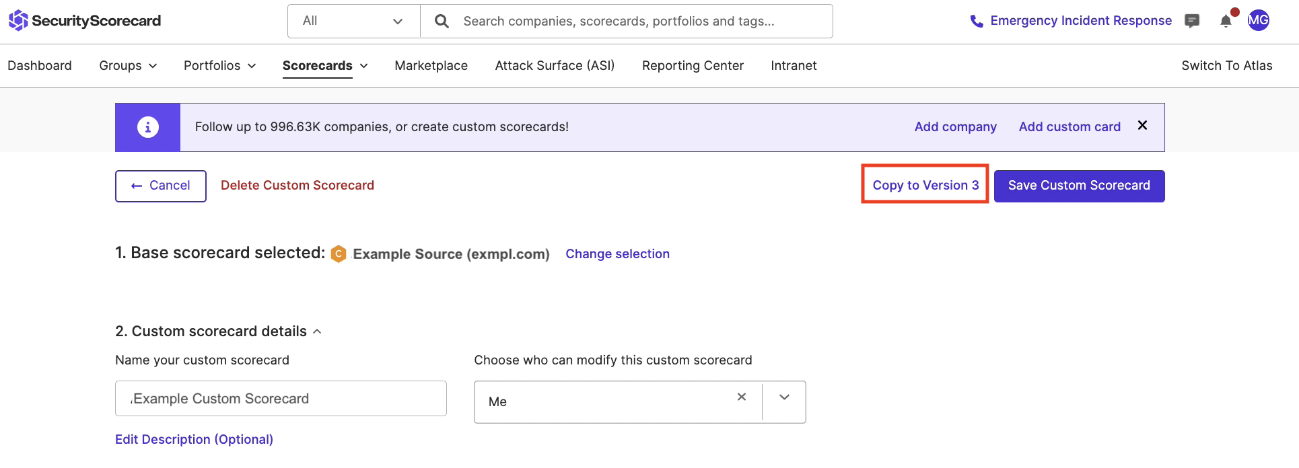Screen dimensions: 1299x468
Task: Open the notifications bell
Action: 1226,21
